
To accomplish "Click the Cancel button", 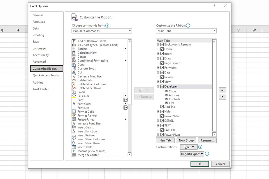I will (x=220, y=164).
